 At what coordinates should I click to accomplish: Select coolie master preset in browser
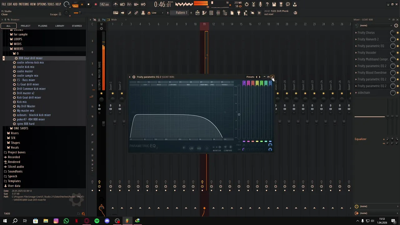coord(25,71)
